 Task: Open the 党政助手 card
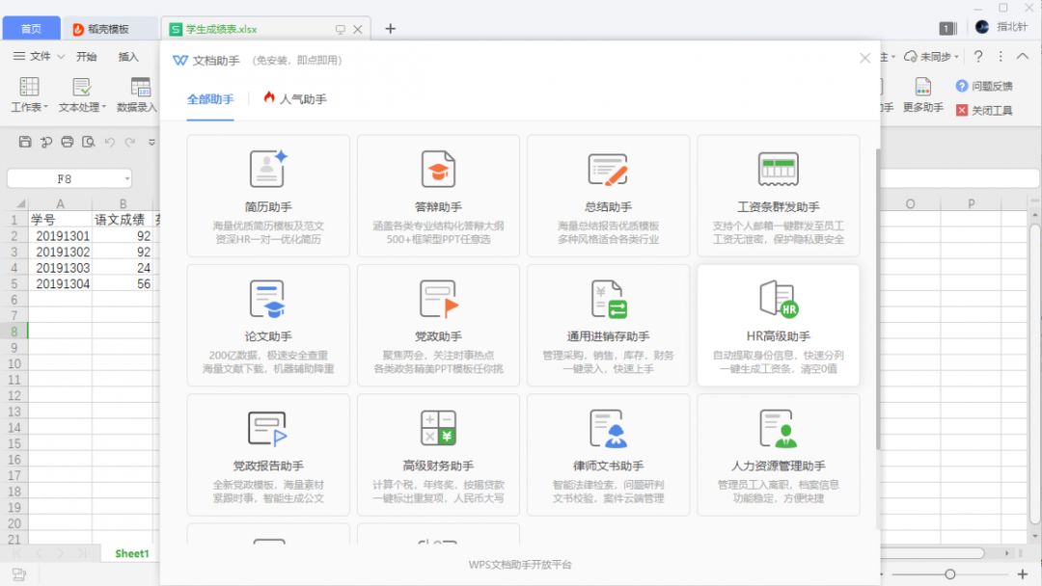tap(438, 325)
